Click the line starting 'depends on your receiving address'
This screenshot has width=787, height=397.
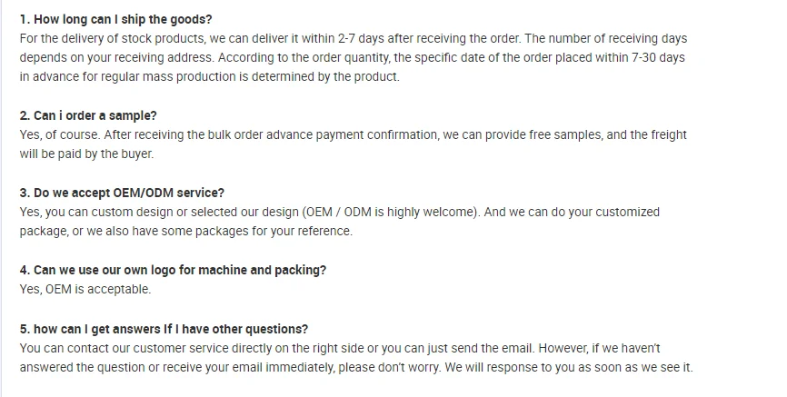(x=352, y=58)
